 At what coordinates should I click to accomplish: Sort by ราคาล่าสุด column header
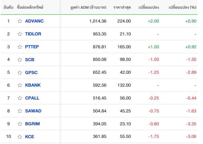pos(122,7)
